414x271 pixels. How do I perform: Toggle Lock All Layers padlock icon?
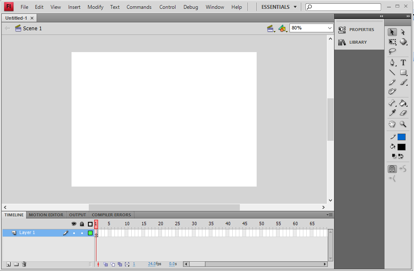[82, 224]
